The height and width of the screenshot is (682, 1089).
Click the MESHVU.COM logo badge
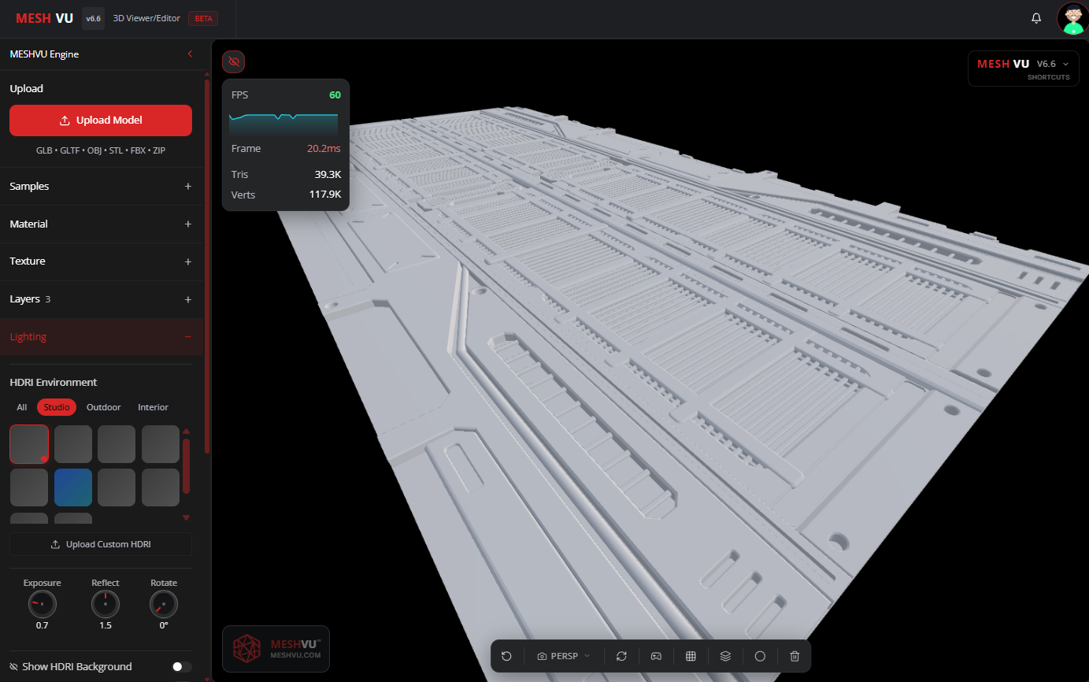(x=276, y=649)
